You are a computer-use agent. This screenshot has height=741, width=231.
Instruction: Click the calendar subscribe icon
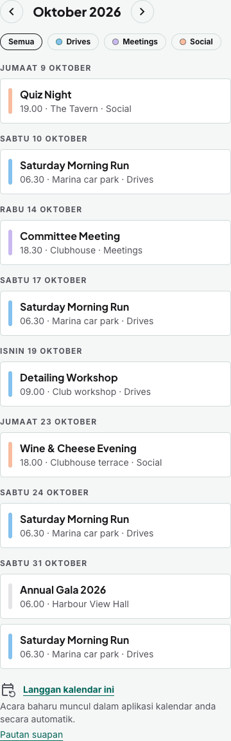(8, 690)
